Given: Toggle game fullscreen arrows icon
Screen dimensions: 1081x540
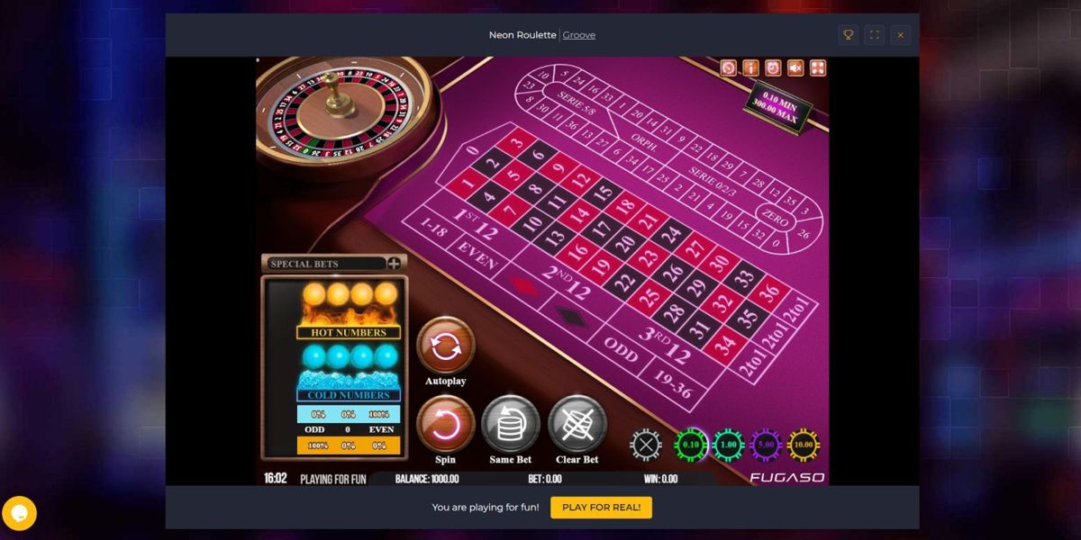Looking at the screenshot, I should 818,67.
